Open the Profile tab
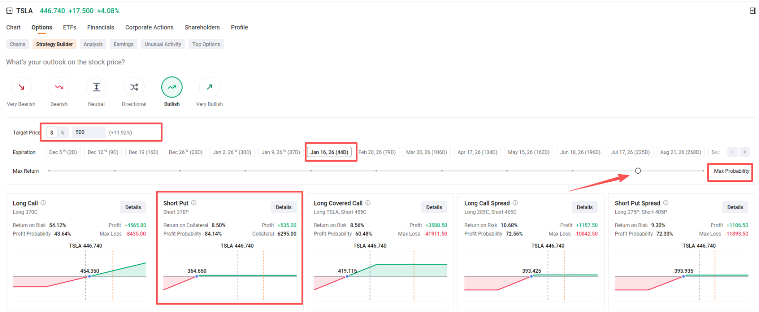This screenshot has width=759, height=312. (240, 27)
